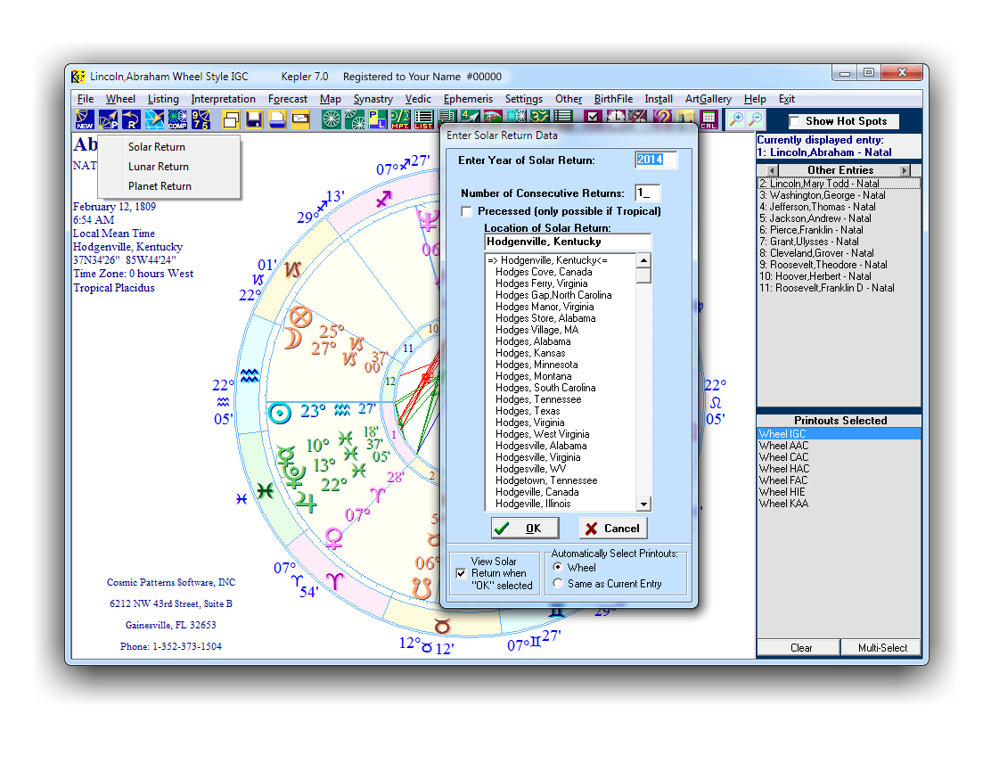Click the P L page layout icon

point(378,119)
